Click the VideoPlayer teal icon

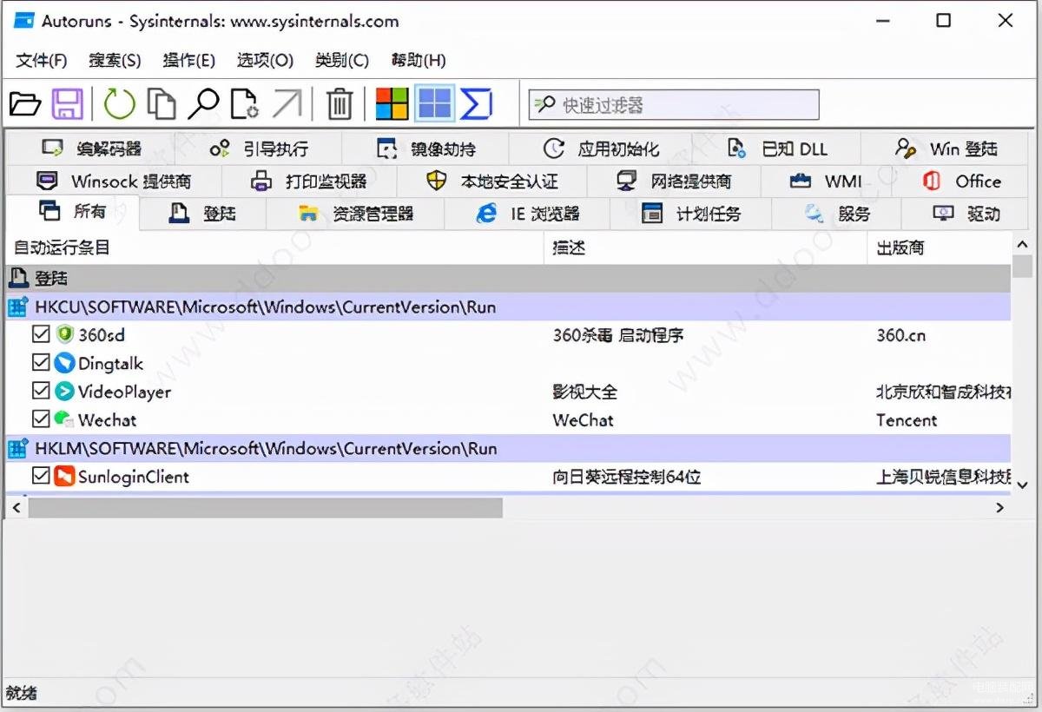64,392
